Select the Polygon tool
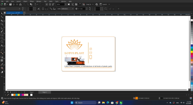Screen dimensions: 193x105 point(2,42)
